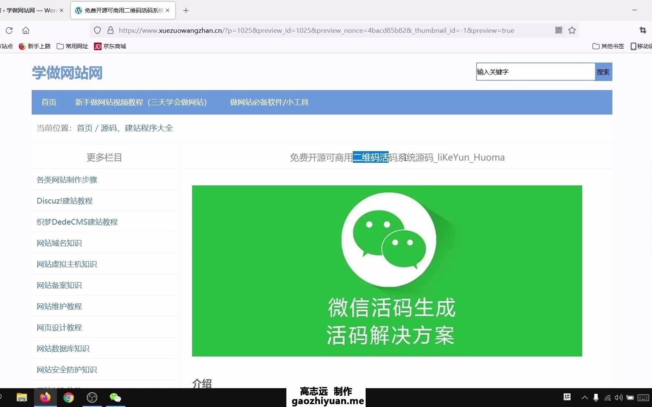Screen dimensions: 652x407
Task: Open 各类网站制作步骤 category
Action: point(67,180)
